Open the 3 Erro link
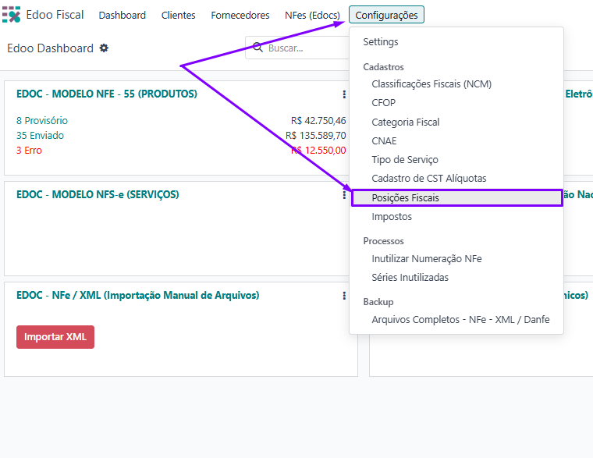593x458 pixels. [29, 151]
